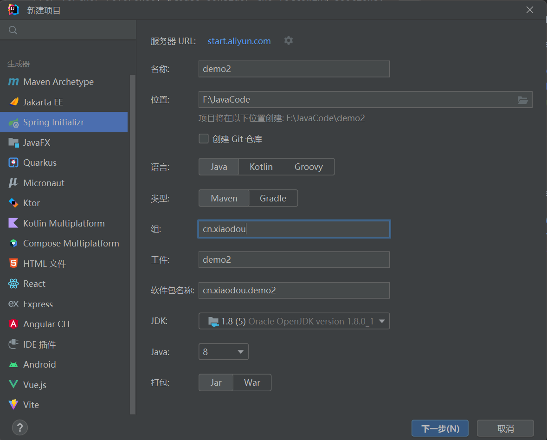The image size is (547, 440).
Task: Click Next step button 下一步(N)
Action: coord(440,428)
